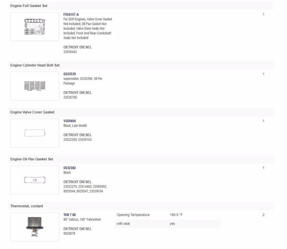Click the thermostat quantity value 2
The height and width of the screenshot is (249, 287).
pyautogui.click(x=263, y=215)
